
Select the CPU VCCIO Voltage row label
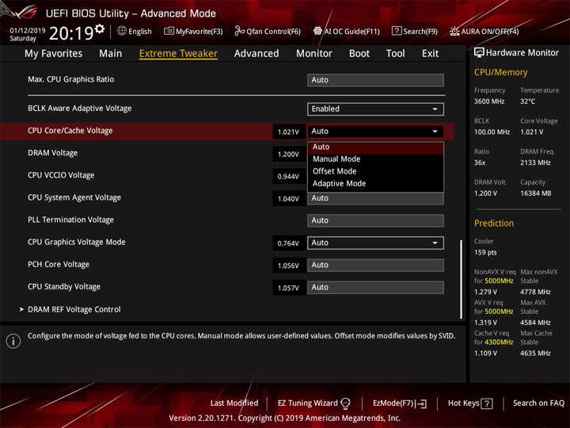(x=61, y=175)
